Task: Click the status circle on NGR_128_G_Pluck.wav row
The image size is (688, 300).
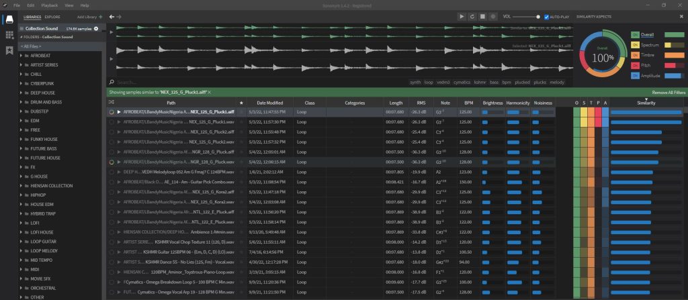Action: (112, 162)
